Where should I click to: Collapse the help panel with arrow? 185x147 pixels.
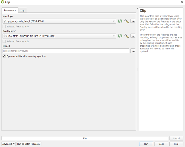pos(137,9)
